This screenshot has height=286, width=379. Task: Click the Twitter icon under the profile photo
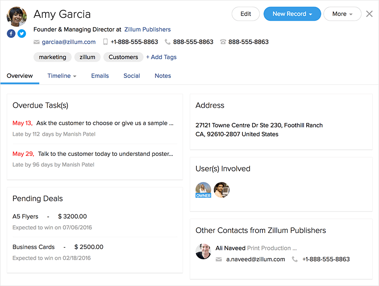[21, 33]
